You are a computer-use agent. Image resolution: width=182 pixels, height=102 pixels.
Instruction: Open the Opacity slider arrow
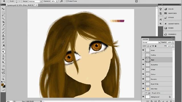(173, 42)
